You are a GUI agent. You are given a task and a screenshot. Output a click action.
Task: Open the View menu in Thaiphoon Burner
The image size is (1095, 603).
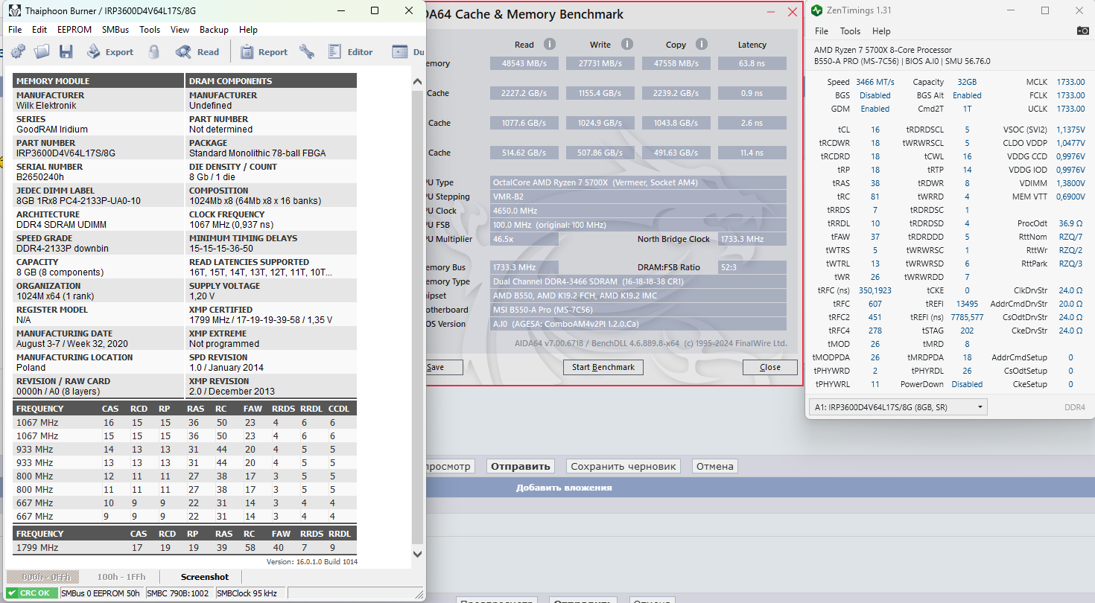coord(180,30)
